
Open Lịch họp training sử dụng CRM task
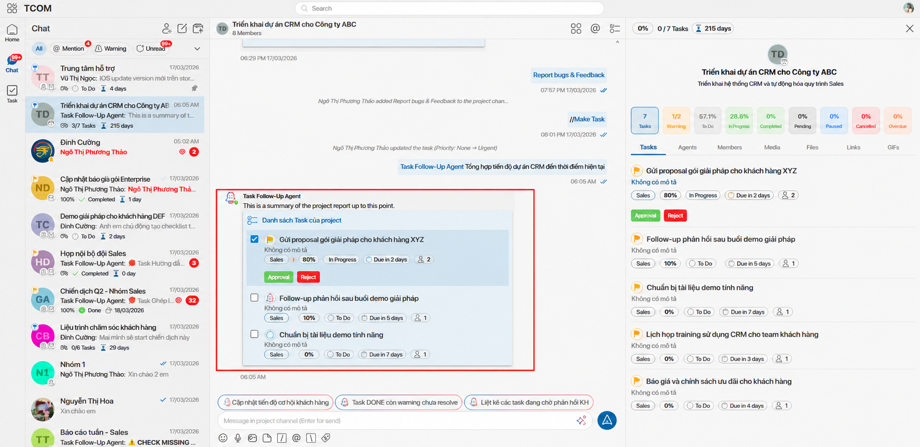(732, 335)
